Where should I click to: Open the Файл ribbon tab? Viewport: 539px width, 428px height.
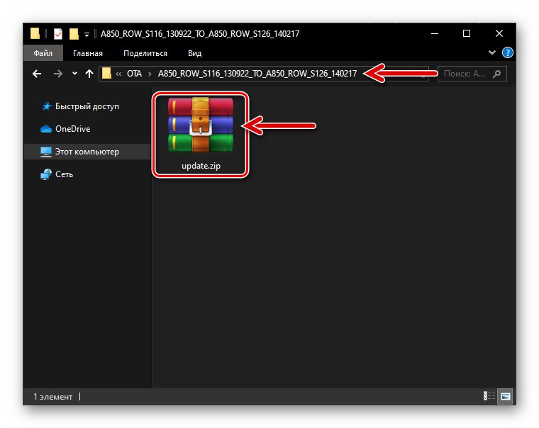point(43,53)
